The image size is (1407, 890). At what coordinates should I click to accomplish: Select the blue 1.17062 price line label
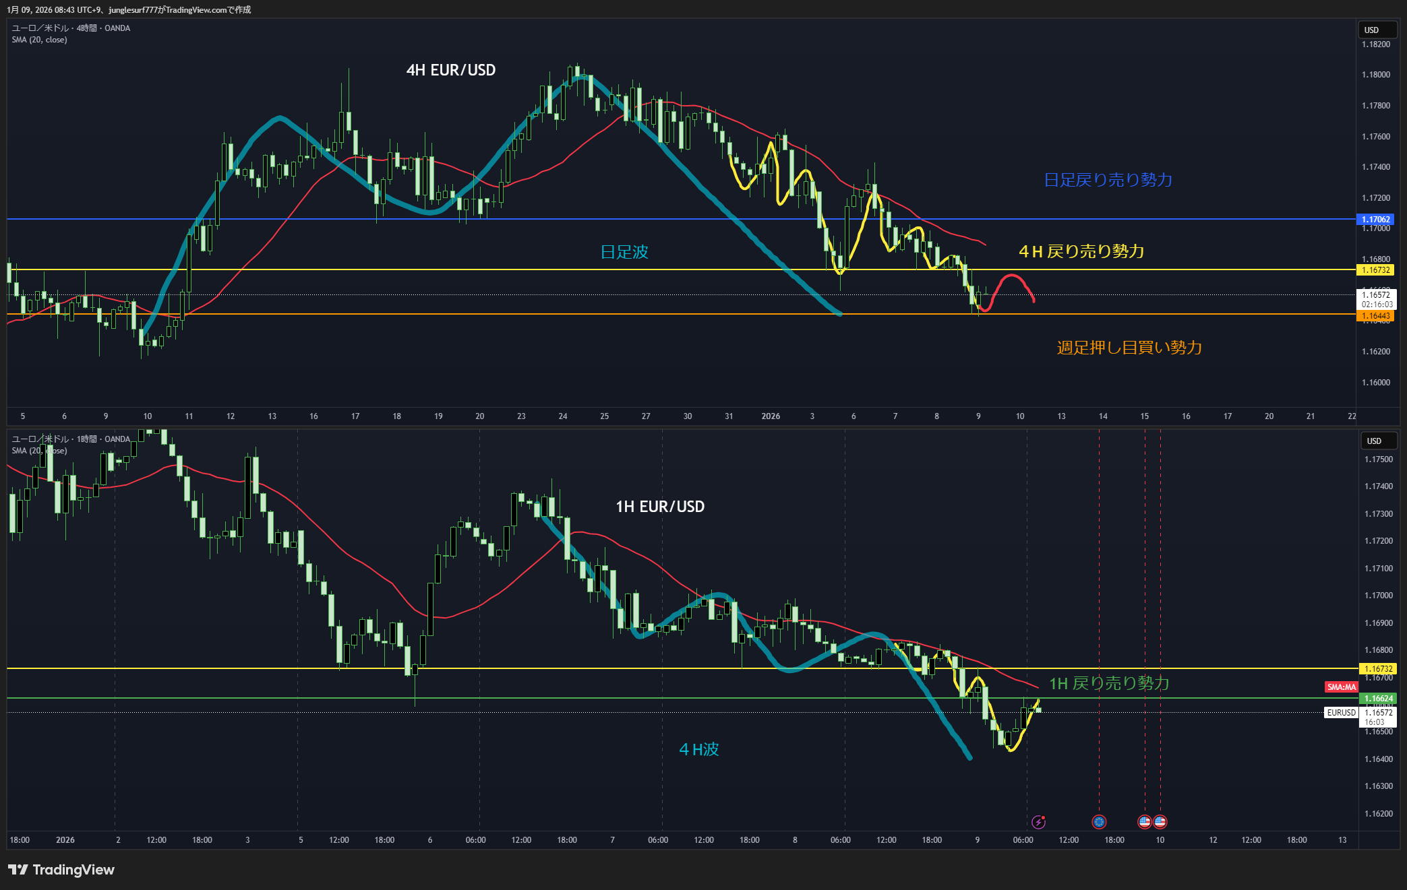[1375, 220]
